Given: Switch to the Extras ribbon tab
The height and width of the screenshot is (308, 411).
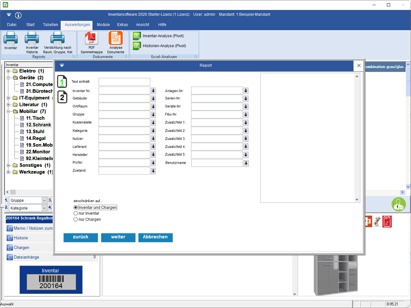Looking at the screenshot, I should pyautogui.click(x=123, y=25).
